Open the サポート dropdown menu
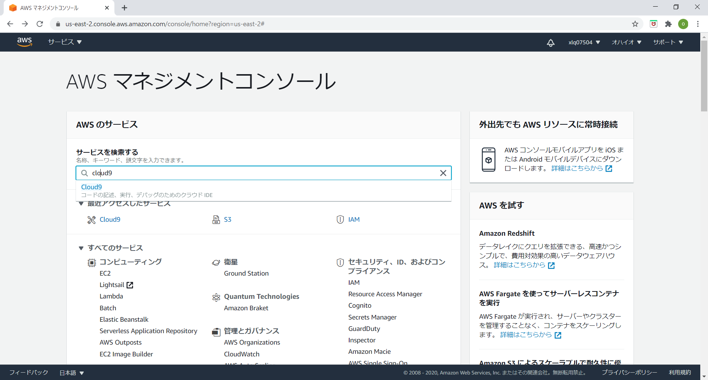This screenshot has height=380, width=708. 668,42
